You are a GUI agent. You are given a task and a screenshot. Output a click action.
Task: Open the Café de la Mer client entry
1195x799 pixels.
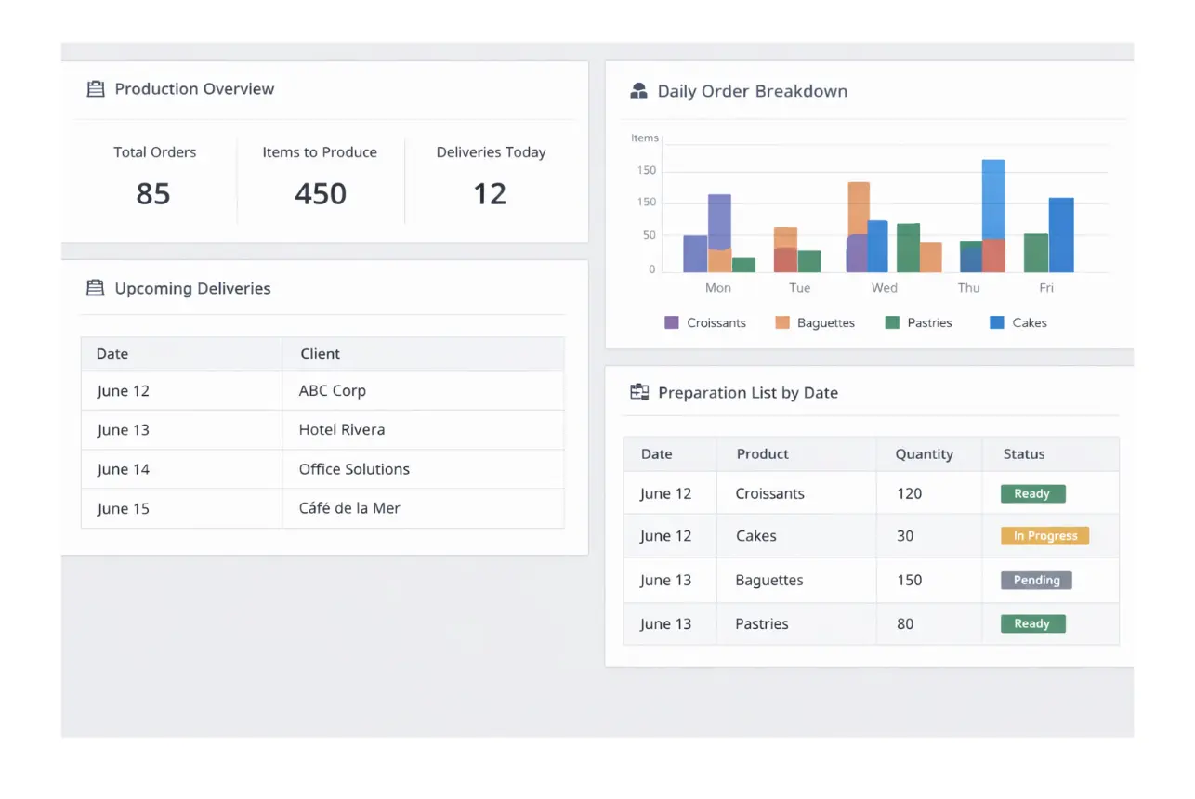click(x=349, y=508)
